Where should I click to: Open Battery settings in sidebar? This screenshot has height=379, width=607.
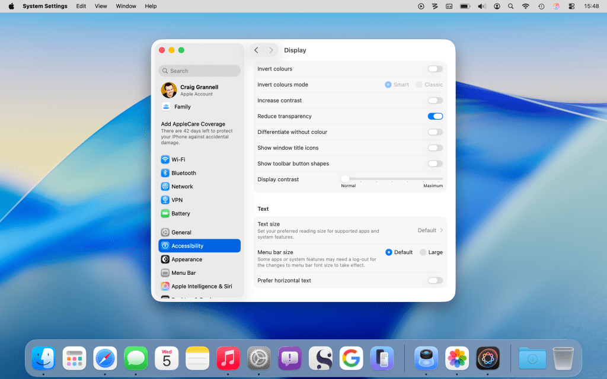pyautogui.click(x=199, y=213)
